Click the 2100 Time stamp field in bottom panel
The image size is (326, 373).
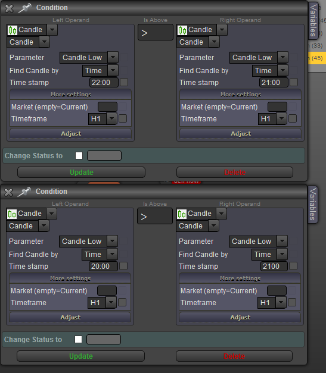(274, 267)
